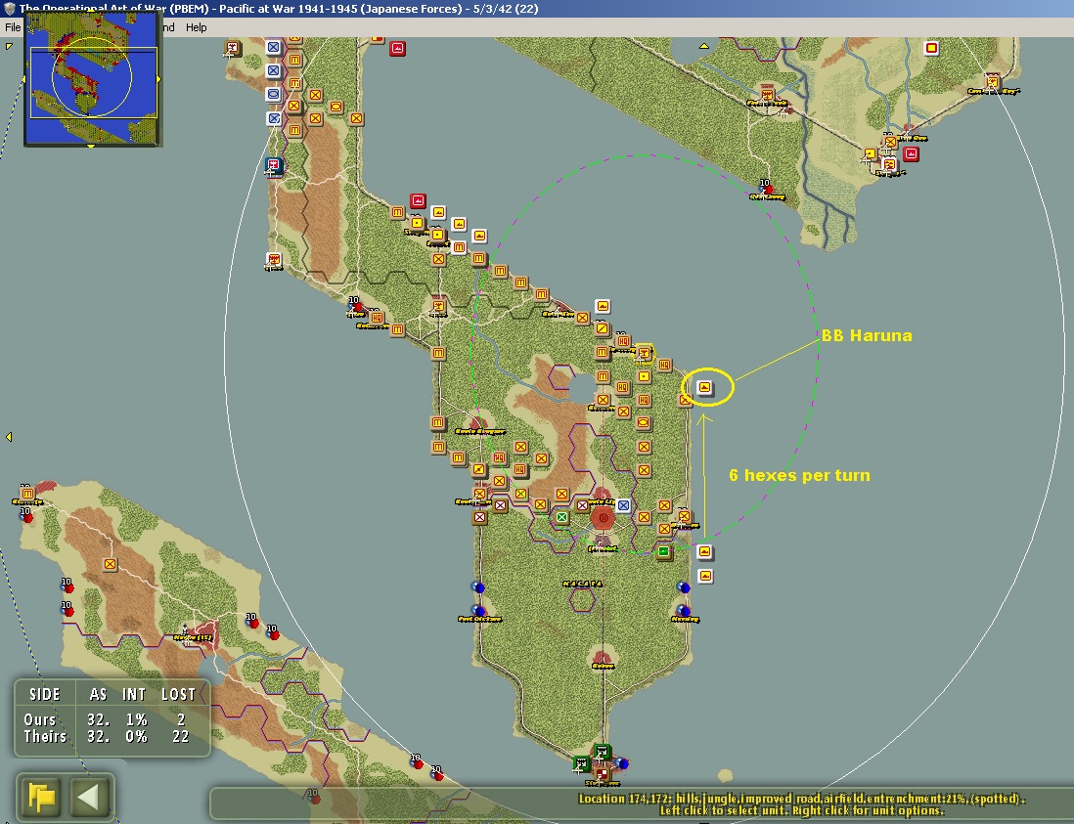Image resolution: width=1074 pixels, height=824 pixels.
Task: Select the blue X unit beside the red hexagon
Action: point(623,505)
